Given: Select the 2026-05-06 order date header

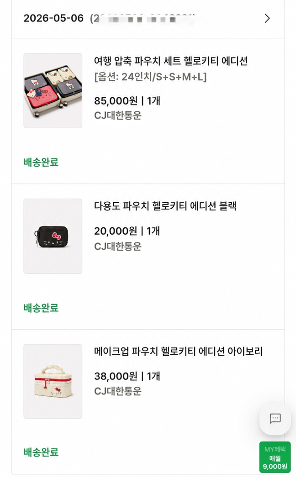Looking at the screenshot, I should [x=53, y=18].
